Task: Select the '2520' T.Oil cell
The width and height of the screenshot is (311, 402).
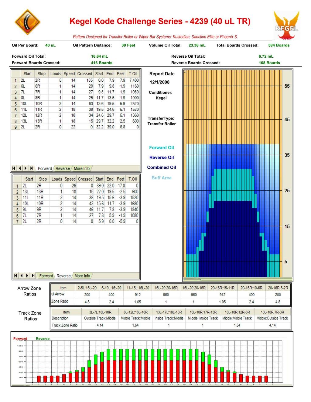Action: [x=133, y=104]
